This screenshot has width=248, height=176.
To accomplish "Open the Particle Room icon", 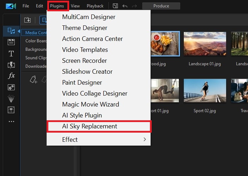I will [11, 98].
